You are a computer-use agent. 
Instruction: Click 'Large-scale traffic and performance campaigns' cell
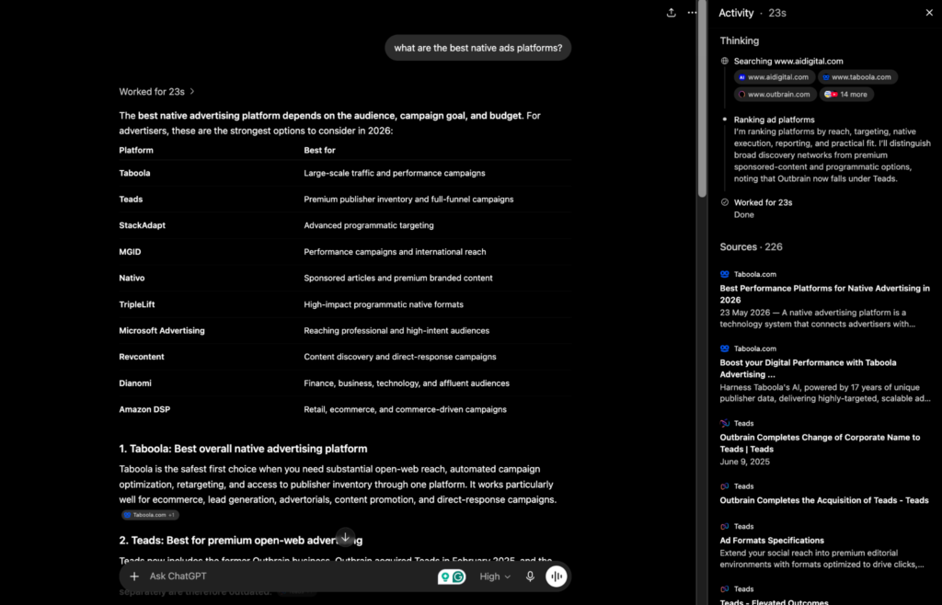click(395, 173)
